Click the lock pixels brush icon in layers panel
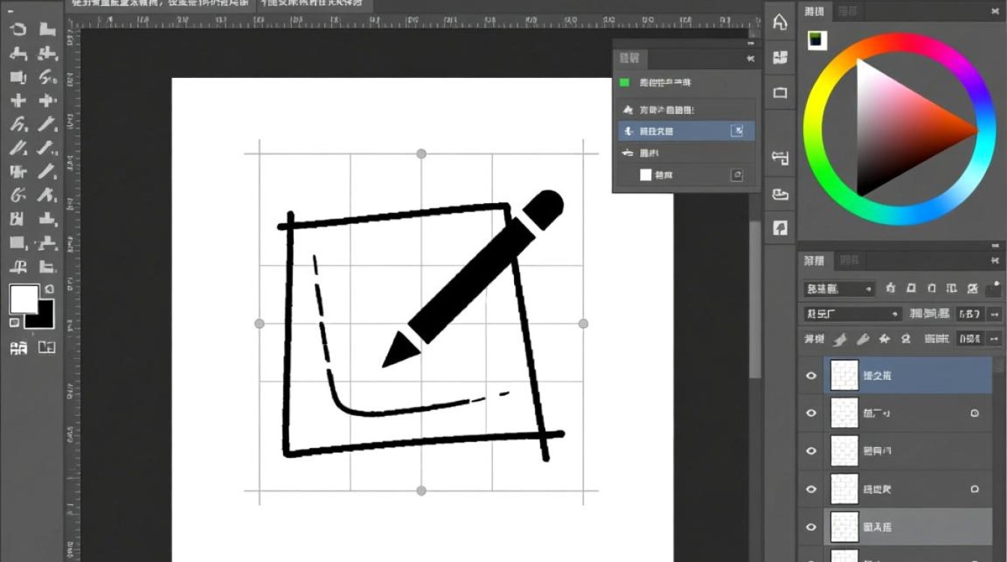Screen dimensions: 1007x562 click(x=863, y=339)
